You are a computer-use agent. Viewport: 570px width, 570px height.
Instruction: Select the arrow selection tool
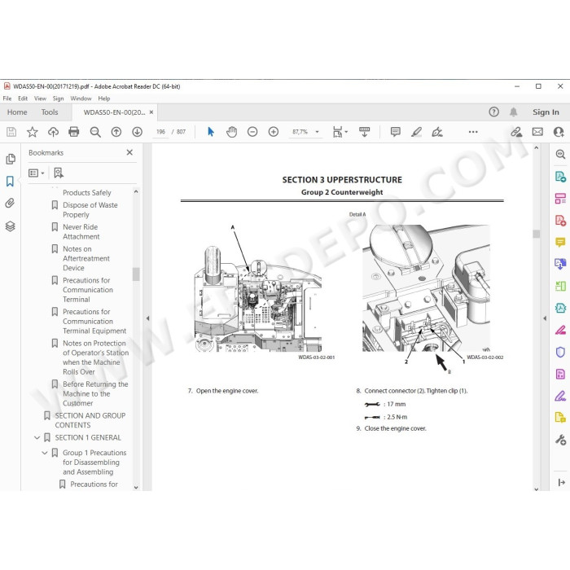click(211, 132)
